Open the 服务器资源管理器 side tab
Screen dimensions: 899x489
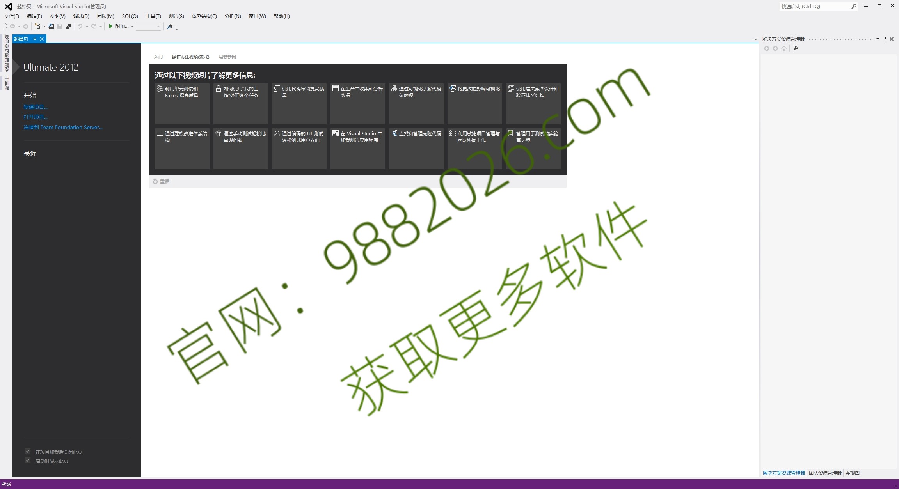tap(7, 53)
